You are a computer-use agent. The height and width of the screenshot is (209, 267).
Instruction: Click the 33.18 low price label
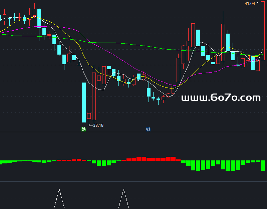pos(98,125)
